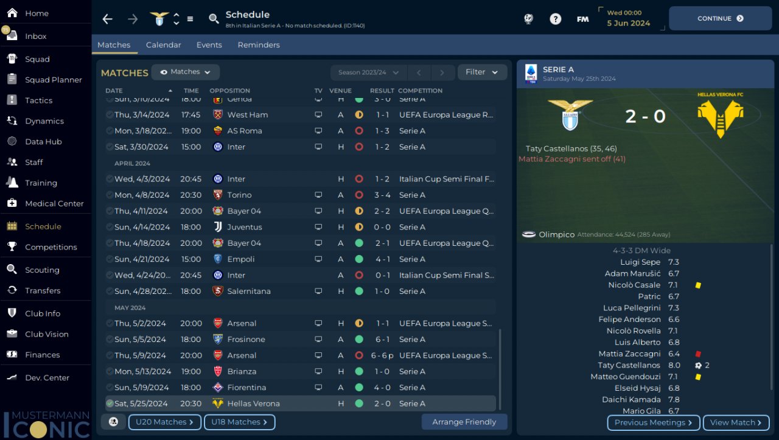This screenshot has width=779, height=440.
Task: Open the Tactics sidebar icon
Action: 12,100
